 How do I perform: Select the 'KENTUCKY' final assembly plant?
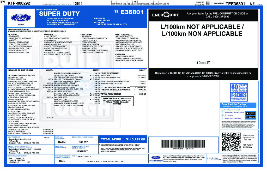point(82,151)
